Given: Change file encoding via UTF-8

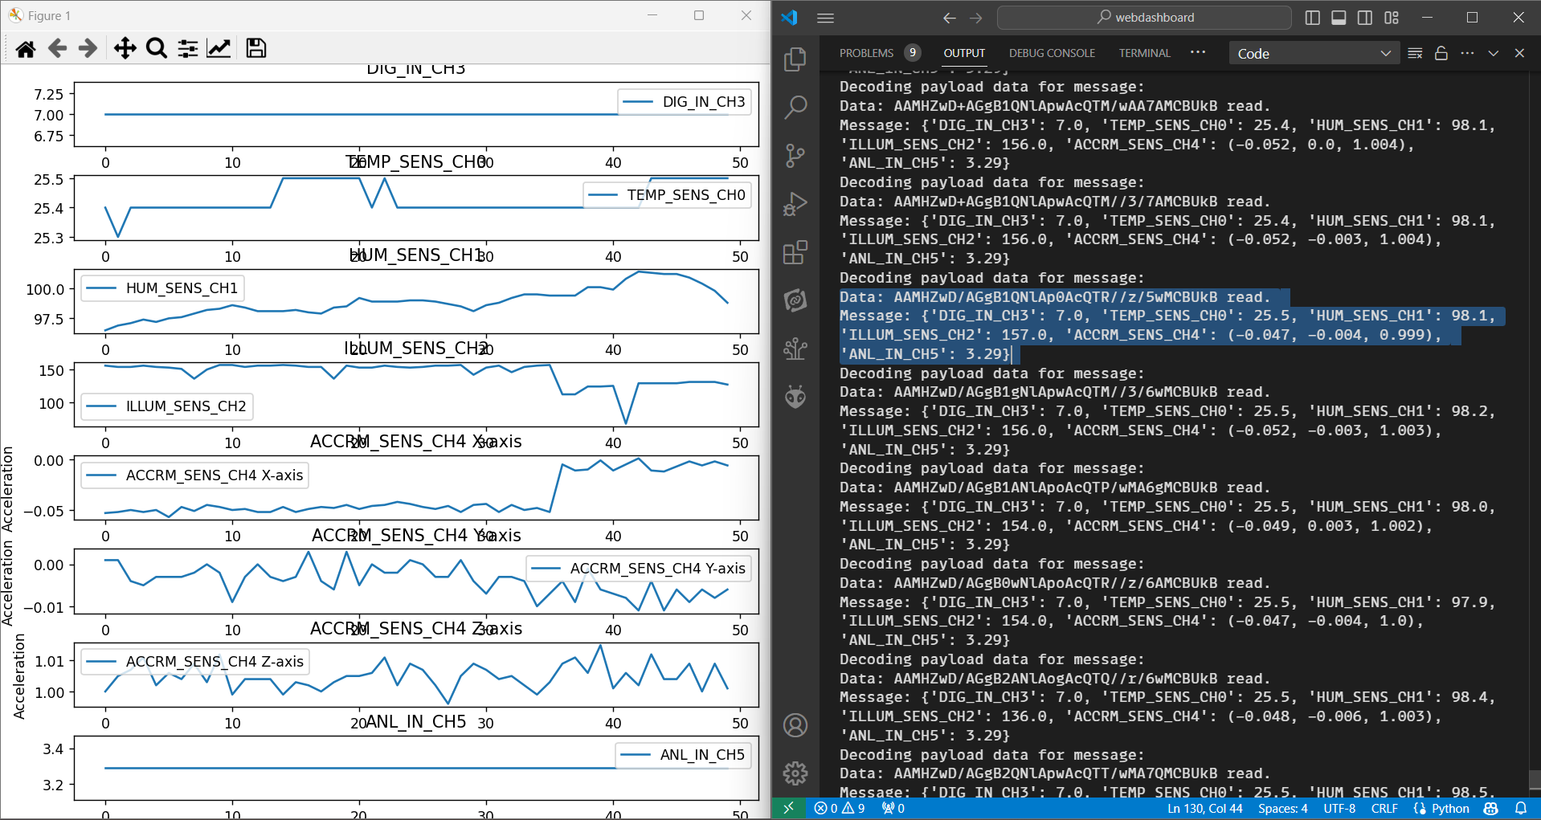Looking at the screenshot, I should [1339, 809].
